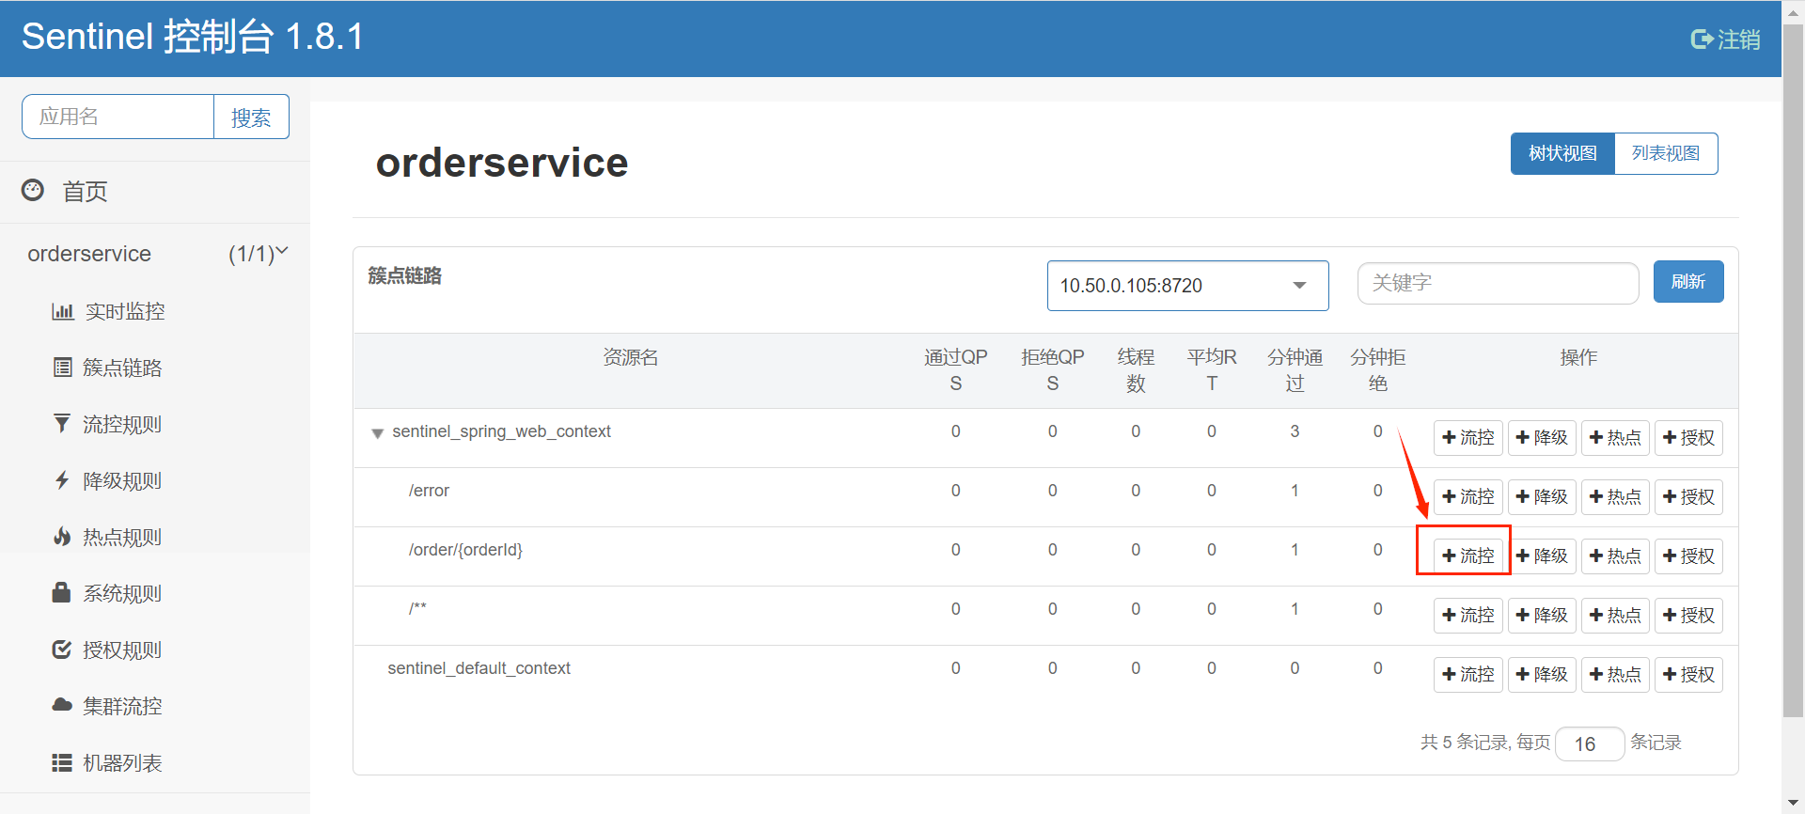Click the 热点规则 flame icon
This screenshot has width=1805, height=814.
pos(62,537)
